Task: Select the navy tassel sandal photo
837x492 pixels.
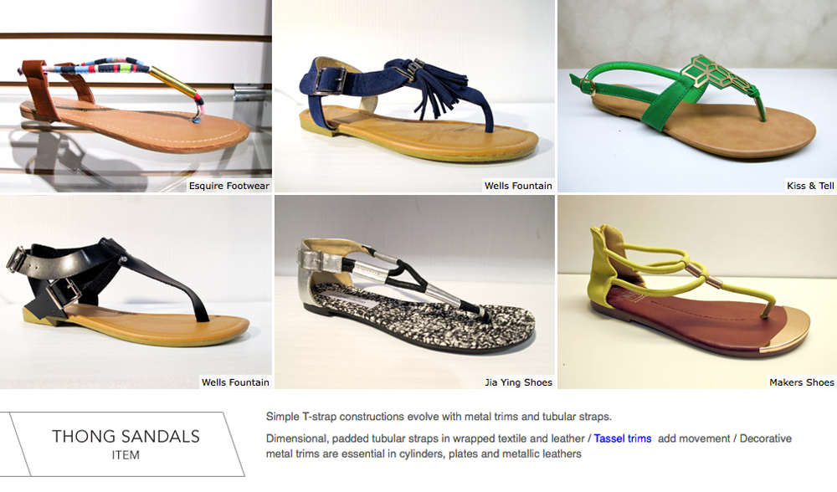Action: click(x=415, y=96)
